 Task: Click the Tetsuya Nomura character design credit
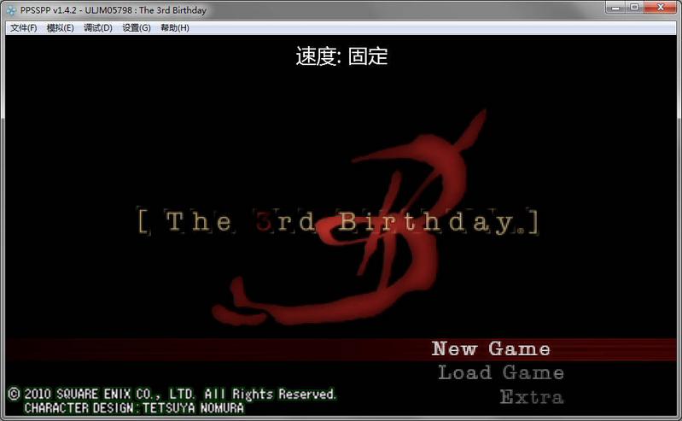coord(134,408)
